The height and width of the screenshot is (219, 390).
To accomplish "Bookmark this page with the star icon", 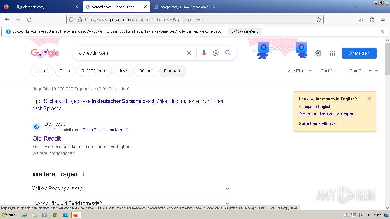I will [x=319, y=19].
